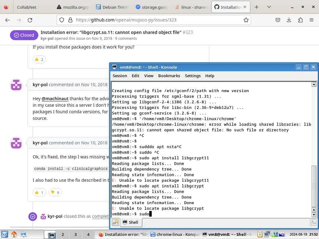This screenshot has width=319, height=239.
Task: Switch to the storage.googleapis tab
Action: [x=152, y=7]
